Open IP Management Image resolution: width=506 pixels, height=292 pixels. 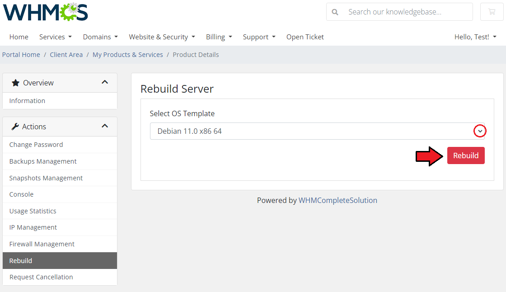60,227
